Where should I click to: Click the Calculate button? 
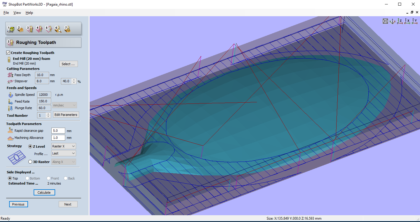pyautogui.click(x=44, y=193)
